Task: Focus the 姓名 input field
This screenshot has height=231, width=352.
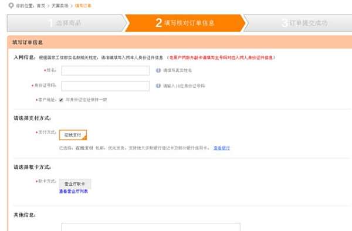Action: [105, 70]
